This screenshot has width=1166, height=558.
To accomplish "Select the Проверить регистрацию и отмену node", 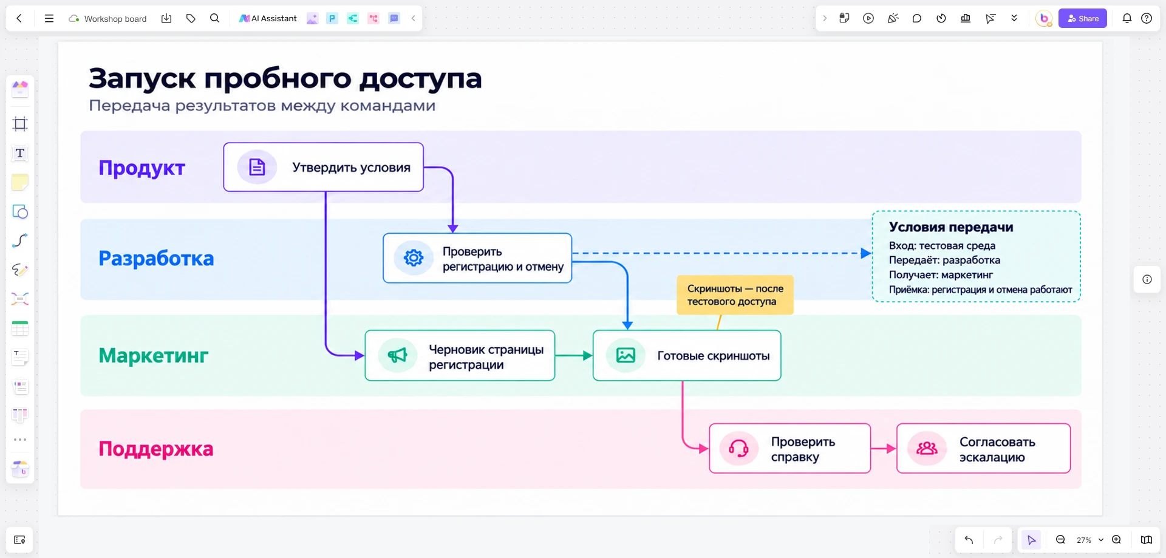I will pyautogui.click(x=477, y=258).
